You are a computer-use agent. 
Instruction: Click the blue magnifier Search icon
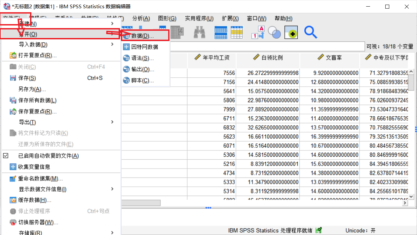[x=311, y=32]
